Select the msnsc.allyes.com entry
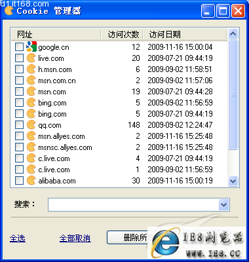Screen dimensions: 249x262 click(65, 147)
